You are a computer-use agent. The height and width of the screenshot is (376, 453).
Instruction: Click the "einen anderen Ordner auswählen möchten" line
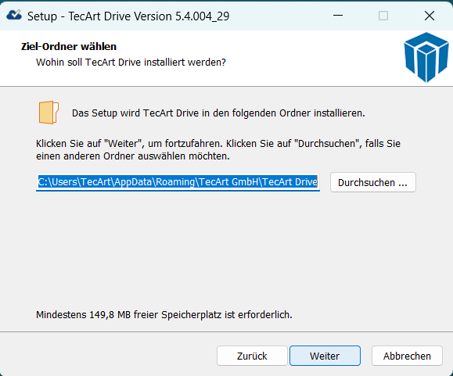point(133,156)
